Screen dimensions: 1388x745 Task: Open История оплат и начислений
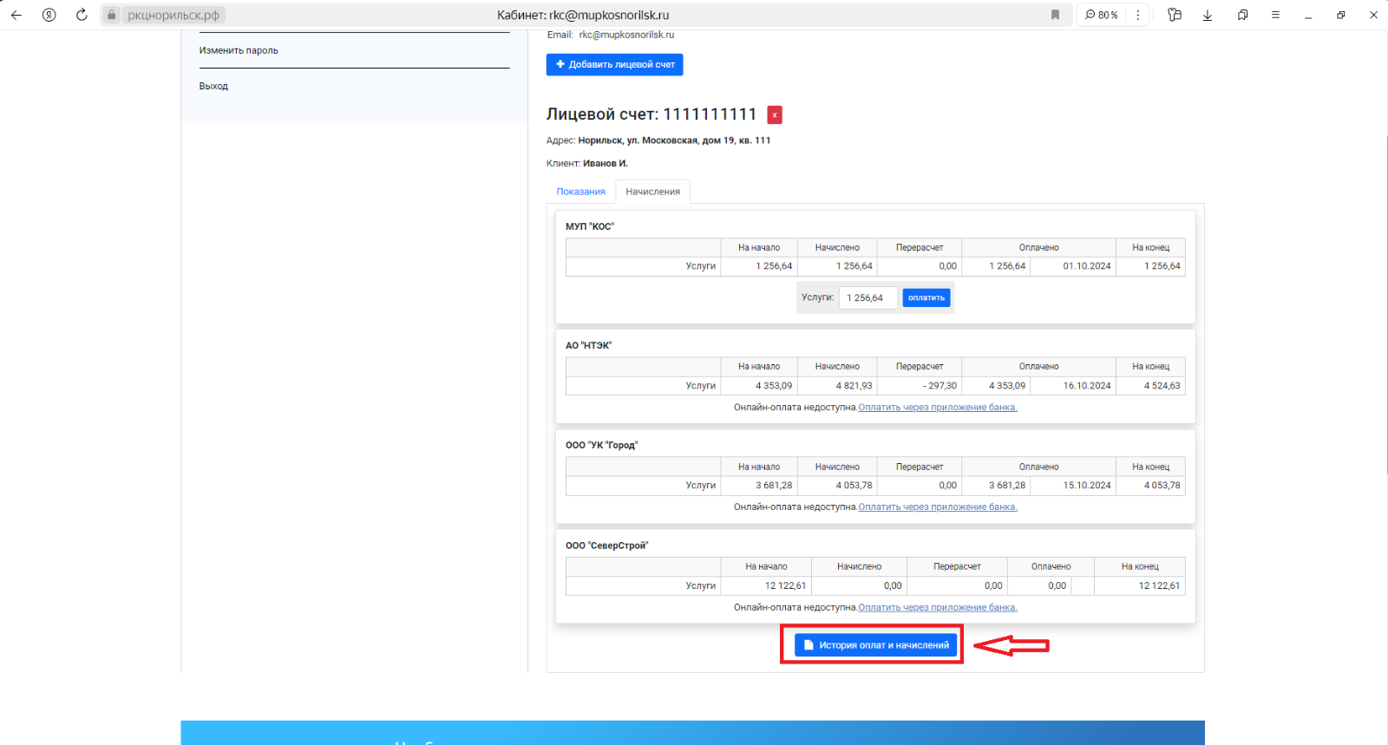coord(875,645)
